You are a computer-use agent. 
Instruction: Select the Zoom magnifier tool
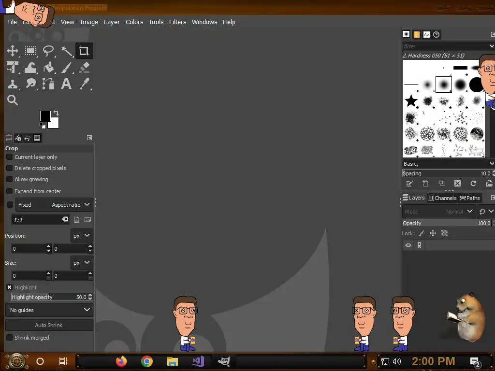pos(13,100)
